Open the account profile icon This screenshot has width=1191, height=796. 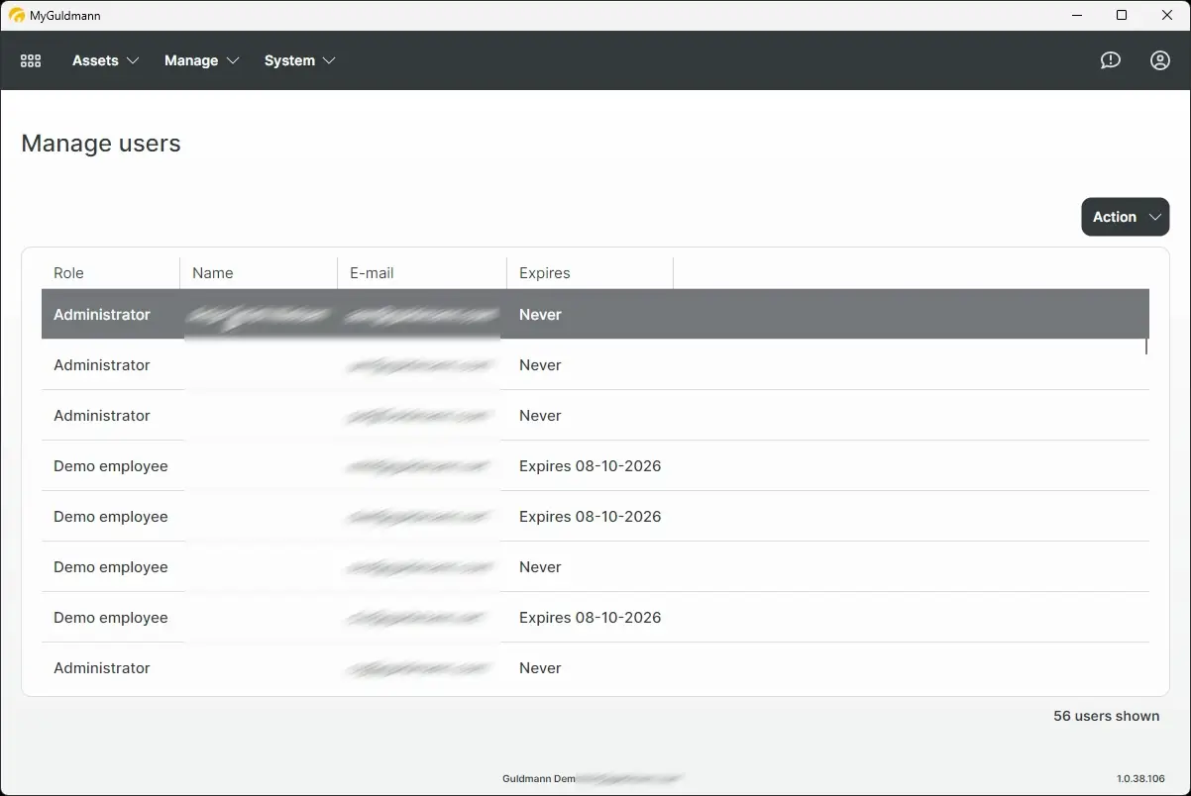pos(1159,60)
